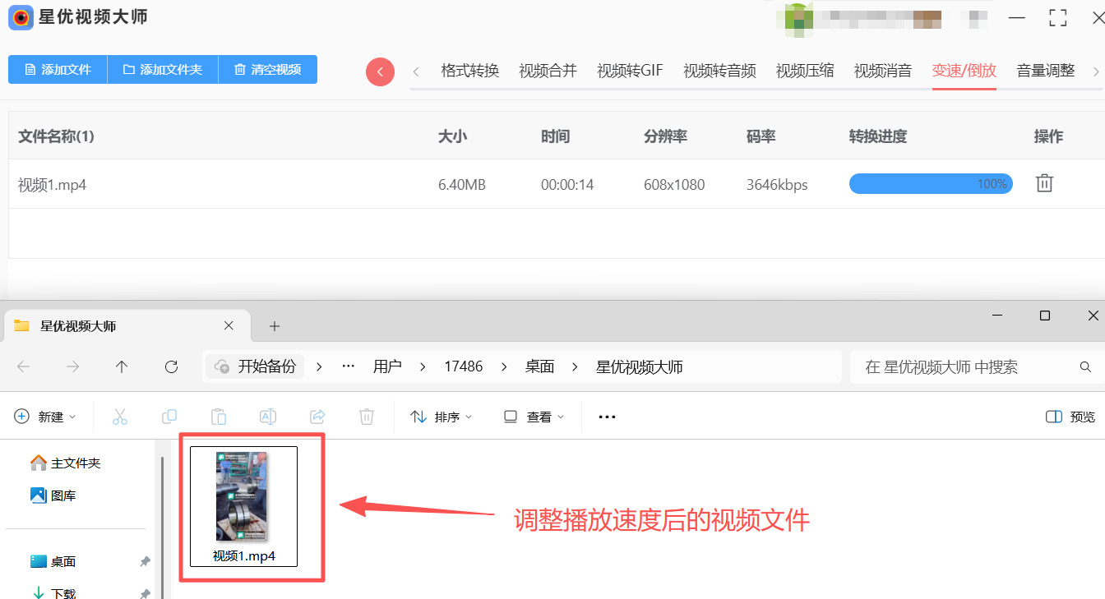Image resolution: width=1105 pixels, height=599 pixels.
Task: Click the 添加文件 button
Action: click(x=58, y=70)
